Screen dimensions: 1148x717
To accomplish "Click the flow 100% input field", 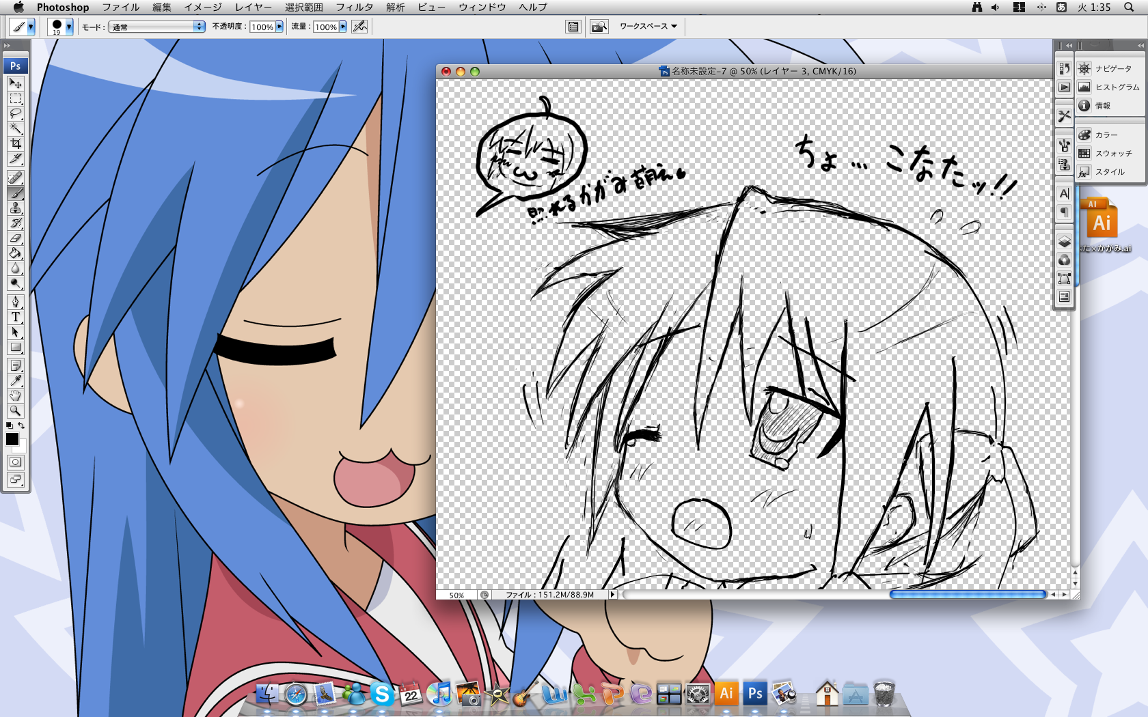I will coord(326,27).
